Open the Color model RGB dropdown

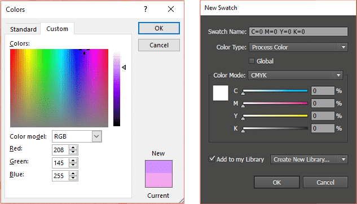[x=77, y=136]
